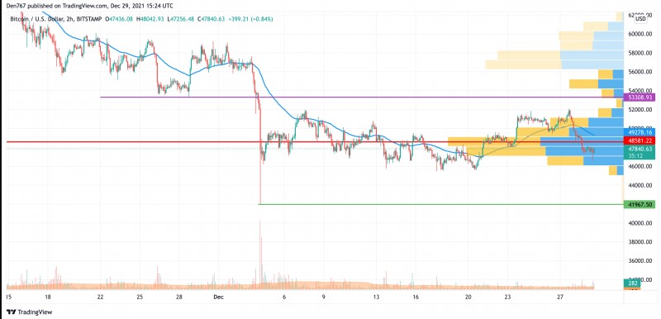The width and height of the screenshot is (661, 319).
Task: Click the '9' date on time axis
Action: (x=324, y=297)
